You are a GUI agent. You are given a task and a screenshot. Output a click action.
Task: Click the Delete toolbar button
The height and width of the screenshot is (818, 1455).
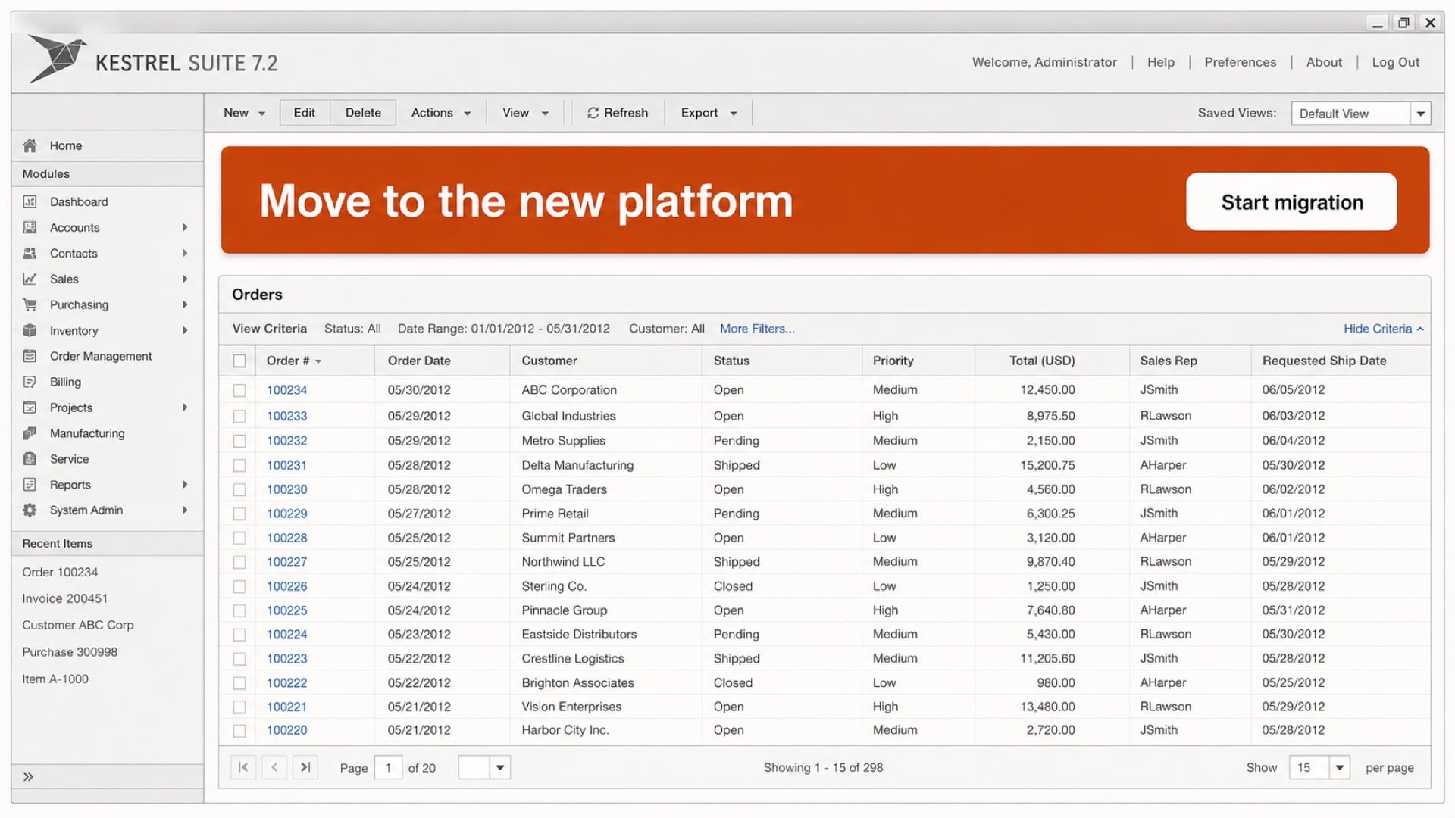click(x=363, y=113)
